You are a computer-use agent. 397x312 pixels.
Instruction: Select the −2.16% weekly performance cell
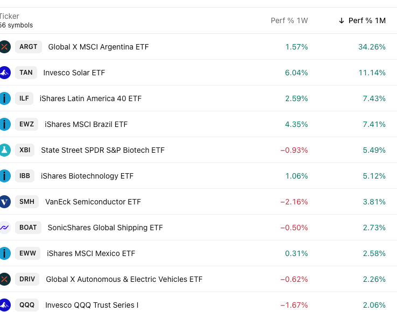coord(294,202)
